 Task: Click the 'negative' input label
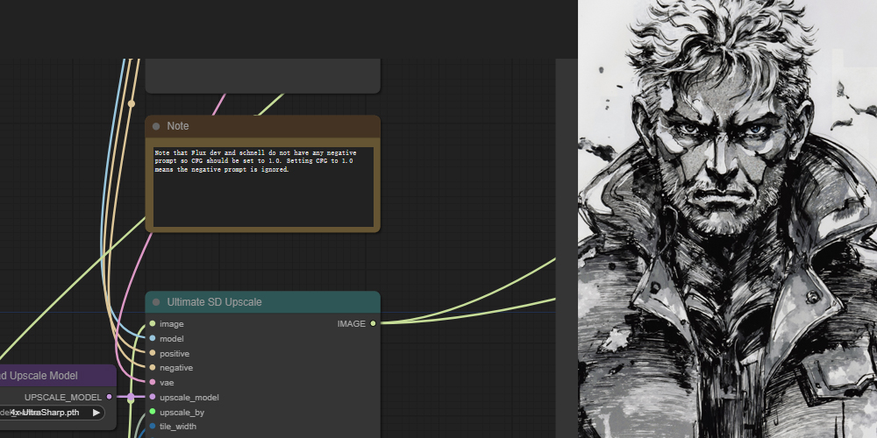(176, 368)
